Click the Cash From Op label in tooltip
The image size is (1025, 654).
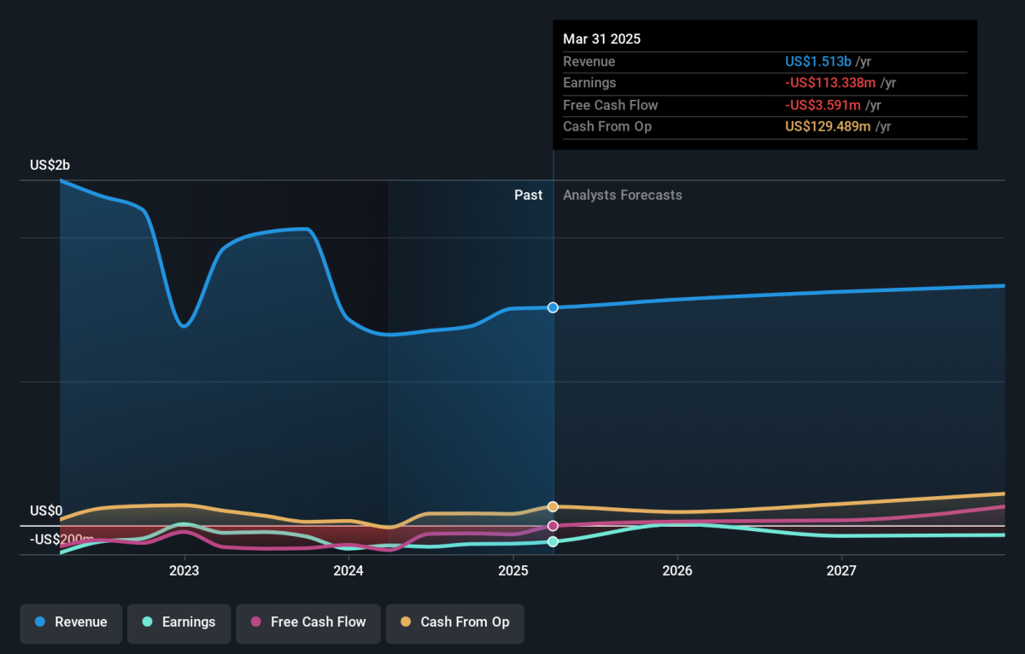pyautogui.click(x=607, y=126)
